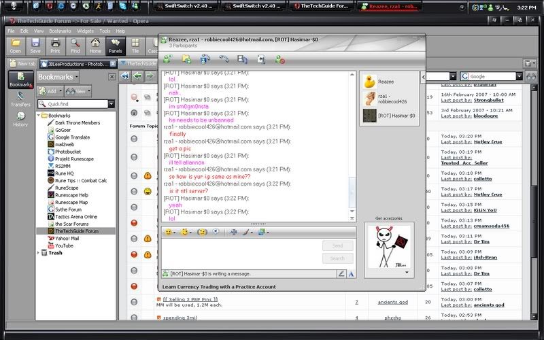Open the Bookmarks menu in menu bar
The width and height of the screenshot is (544, 340).
coord(60,31)
